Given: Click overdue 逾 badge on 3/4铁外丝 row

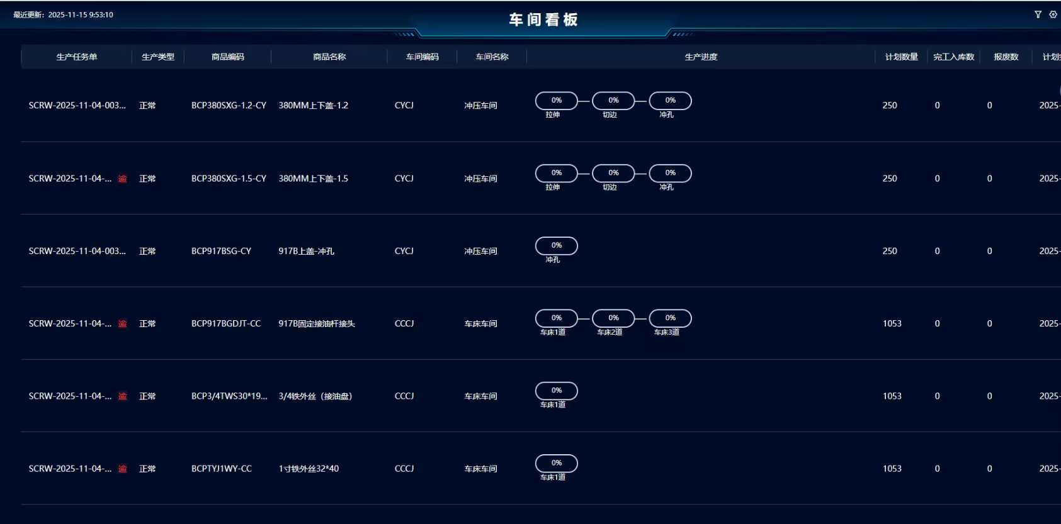Looking at the screenshot, I should [122, 396].
